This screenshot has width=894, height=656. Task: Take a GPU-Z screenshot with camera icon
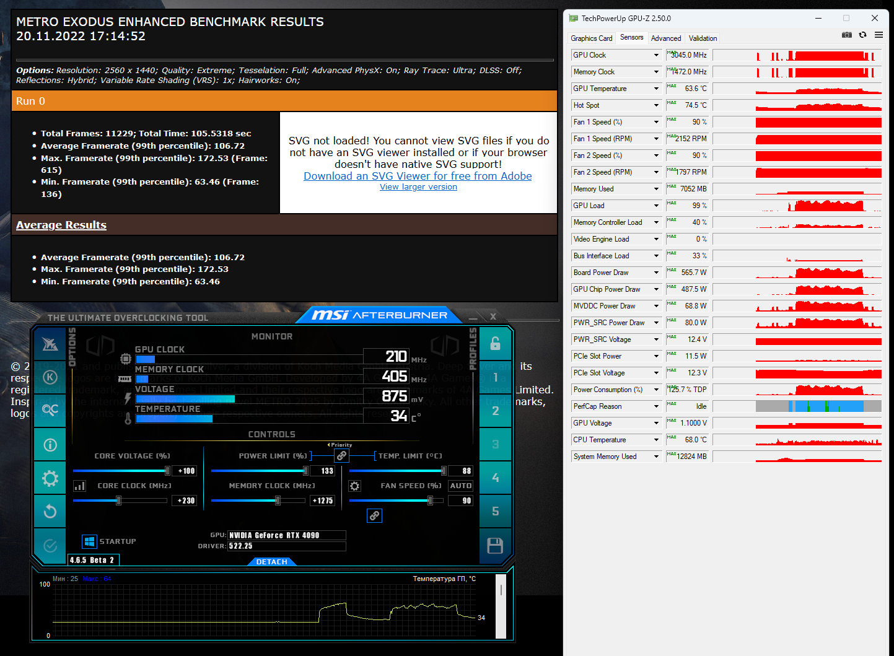[x=847, y=35]
